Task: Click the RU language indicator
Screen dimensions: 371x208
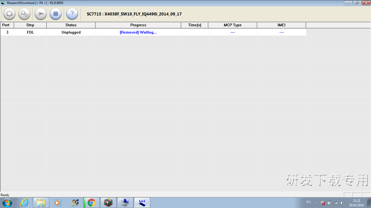Action: [x=309, y=202]
